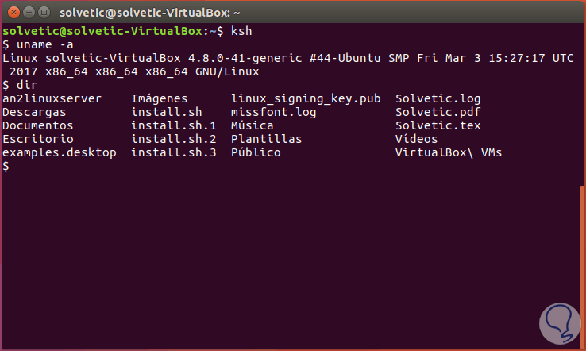Click the Plantillas directory name
This screenshot has width=586, height=351.
(x=266, y=139)
